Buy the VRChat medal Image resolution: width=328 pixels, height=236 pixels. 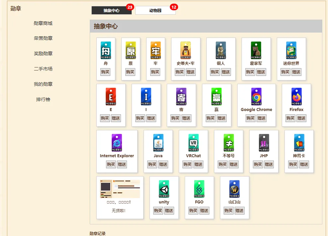(187, 165)
